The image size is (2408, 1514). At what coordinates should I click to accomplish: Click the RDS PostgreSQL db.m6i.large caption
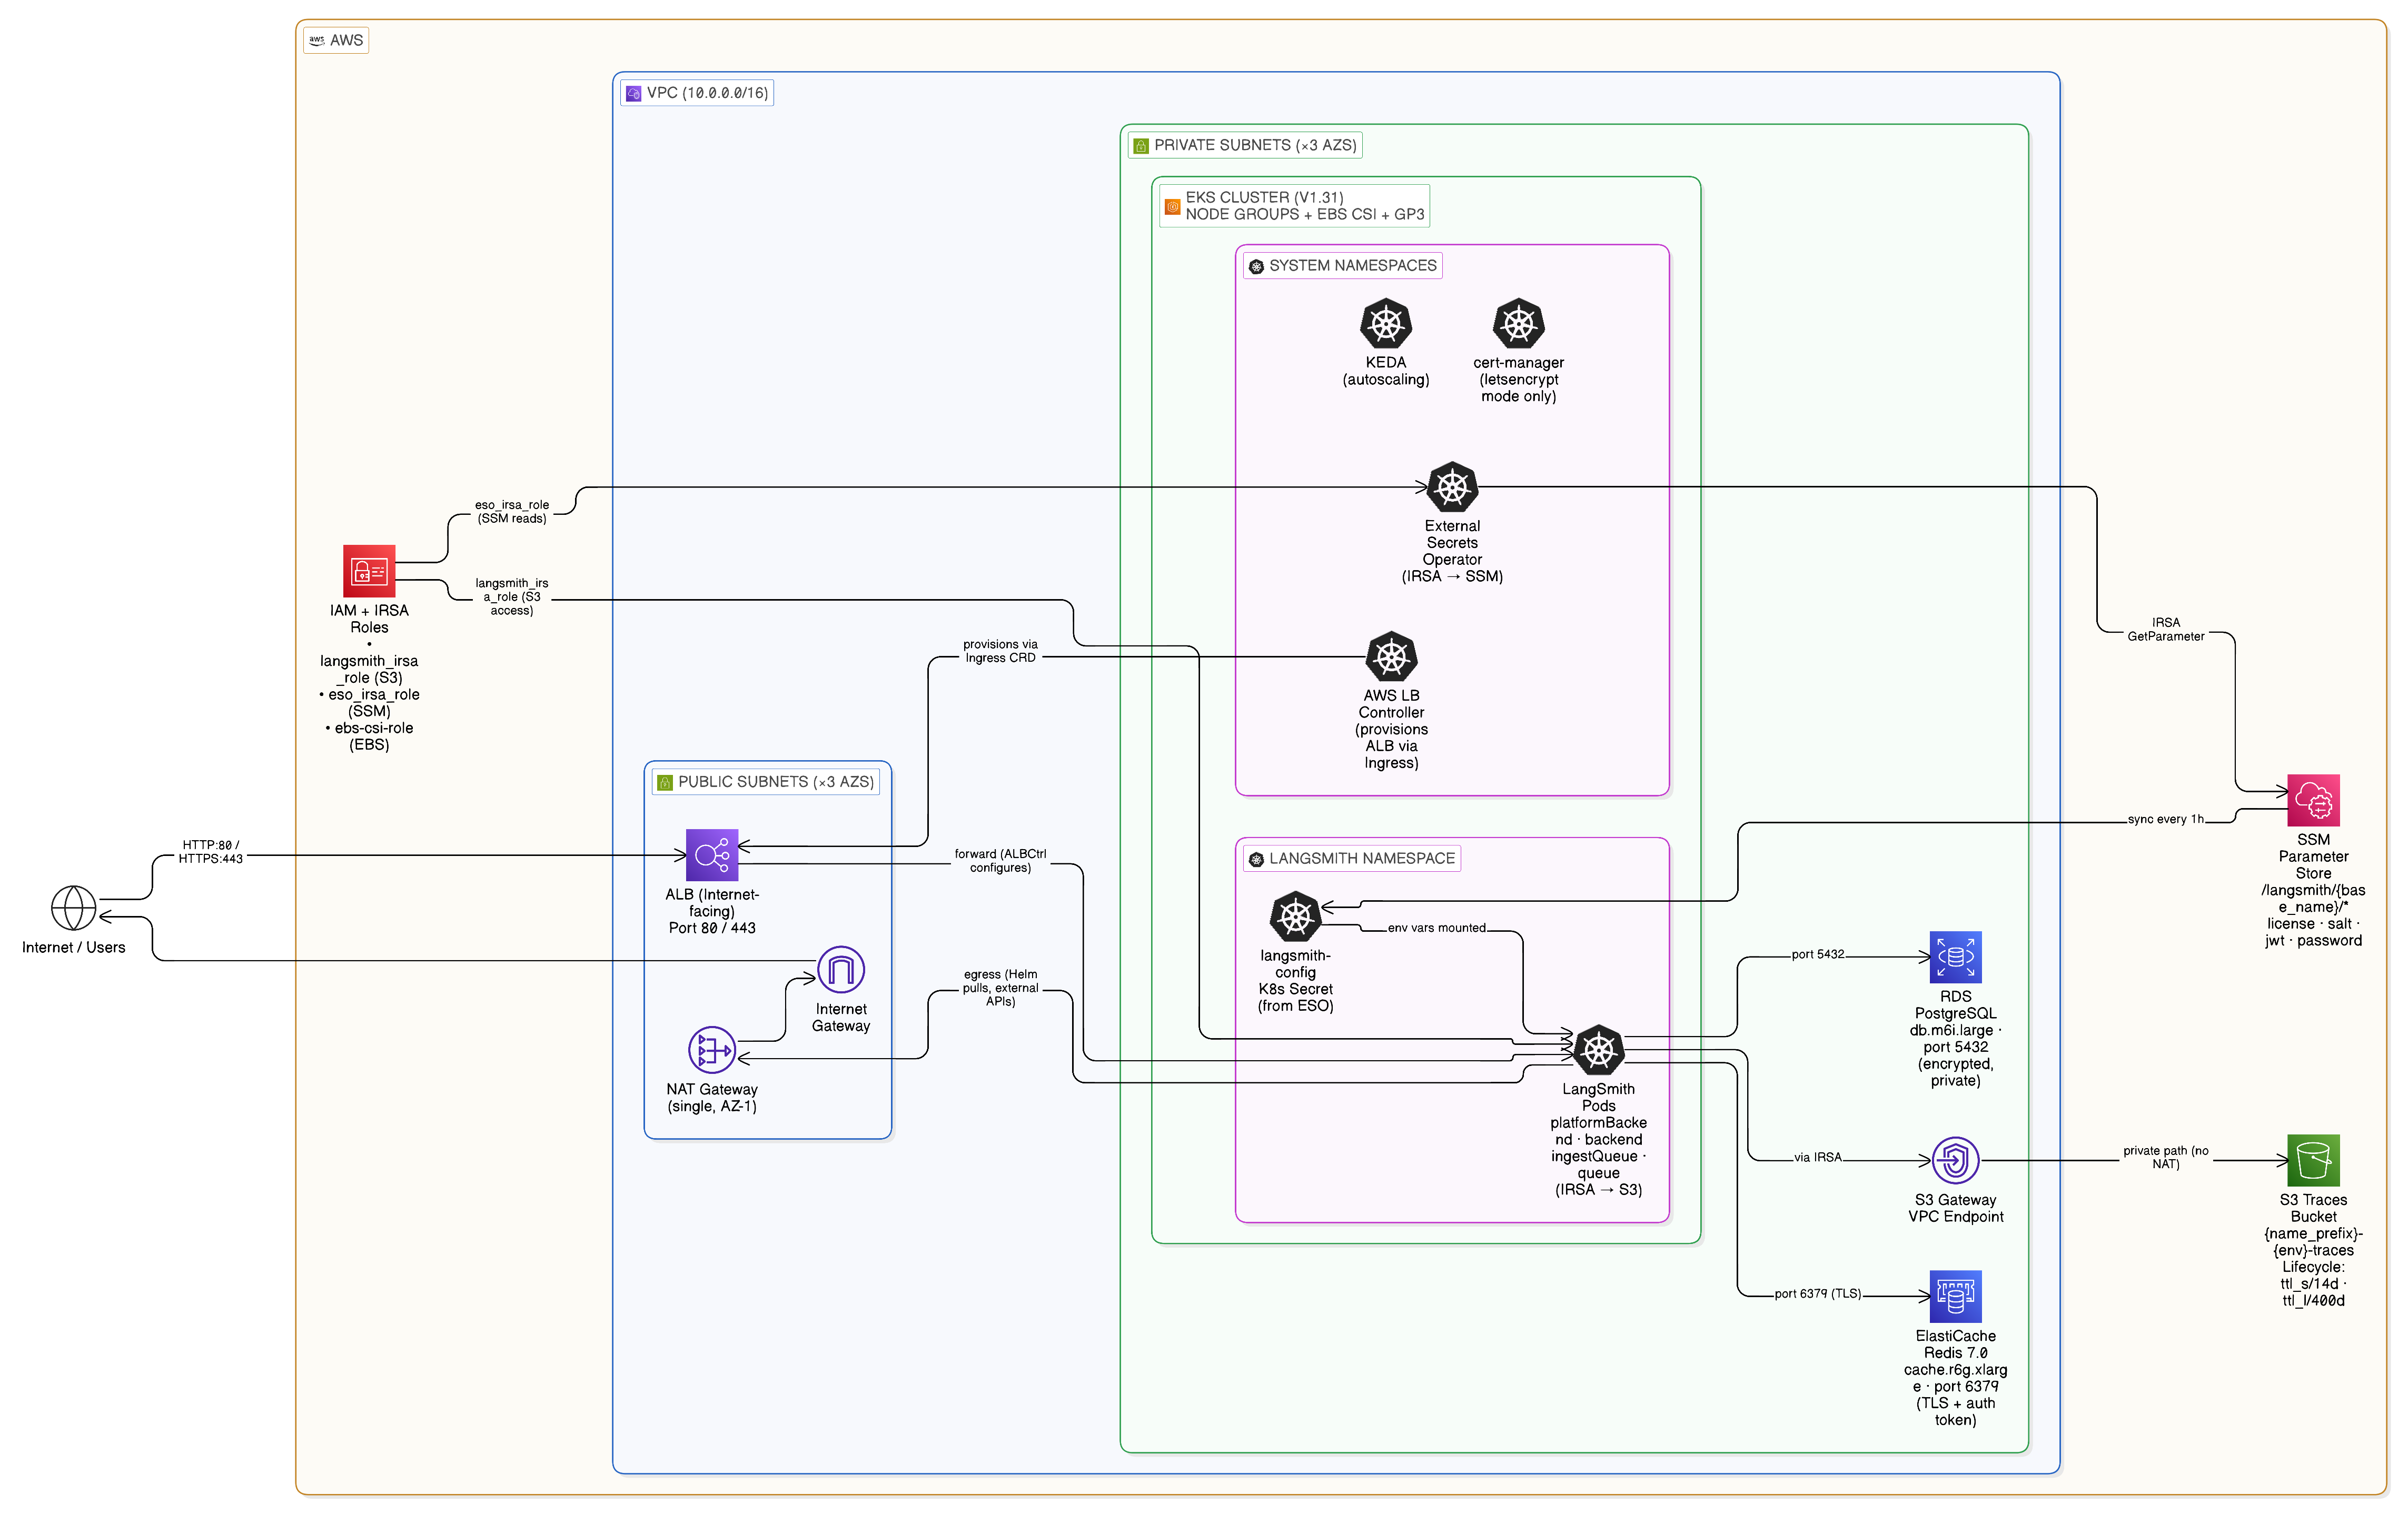[x=1956, y=1039]
